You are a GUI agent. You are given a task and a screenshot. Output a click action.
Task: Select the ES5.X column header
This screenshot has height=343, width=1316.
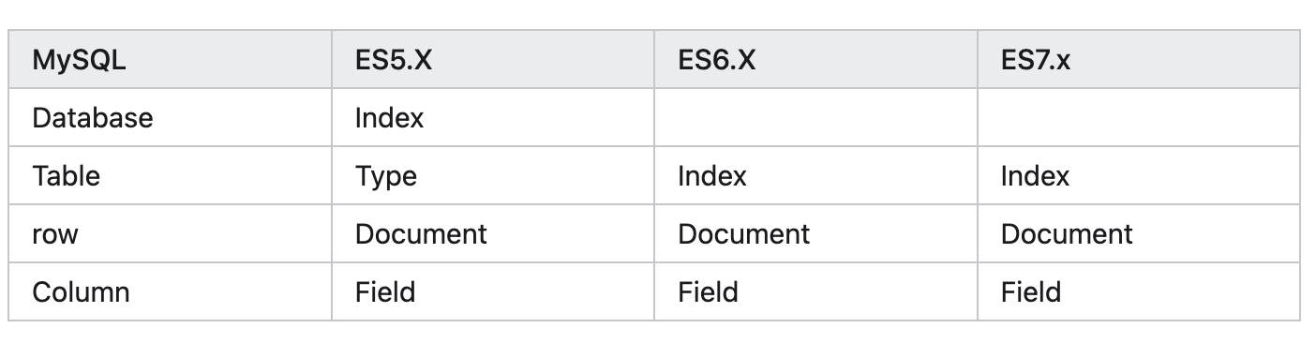click(x=493, y=60)
